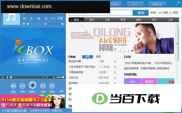Click the scrollbar up arrow
This screenshot has width=182, height=113.
tap(177, 25)
